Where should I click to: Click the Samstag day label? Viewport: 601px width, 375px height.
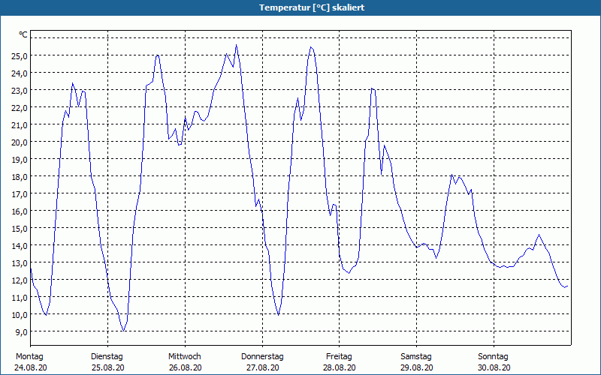coord(416,357)
